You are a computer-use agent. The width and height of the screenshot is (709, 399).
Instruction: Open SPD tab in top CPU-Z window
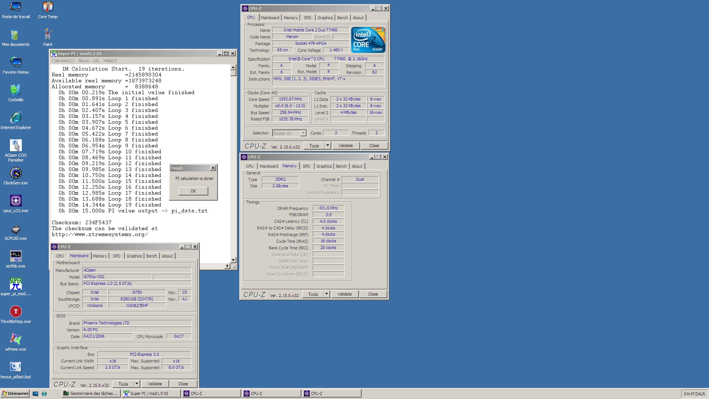click(308, 18)
